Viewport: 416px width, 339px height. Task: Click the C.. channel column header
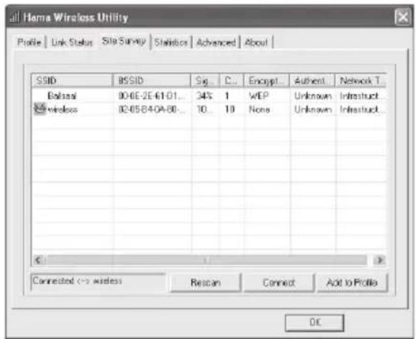tap(232, 80)
